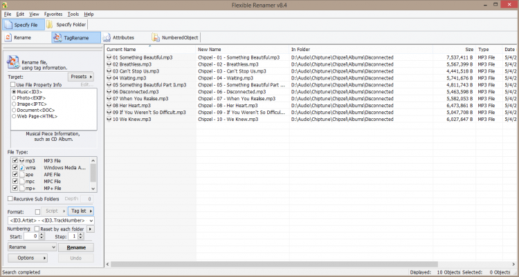The width and height of the screenshot is (519, 277).
Task: Uncheck the ape file type checkbox
Action: [x=15, y=174]
